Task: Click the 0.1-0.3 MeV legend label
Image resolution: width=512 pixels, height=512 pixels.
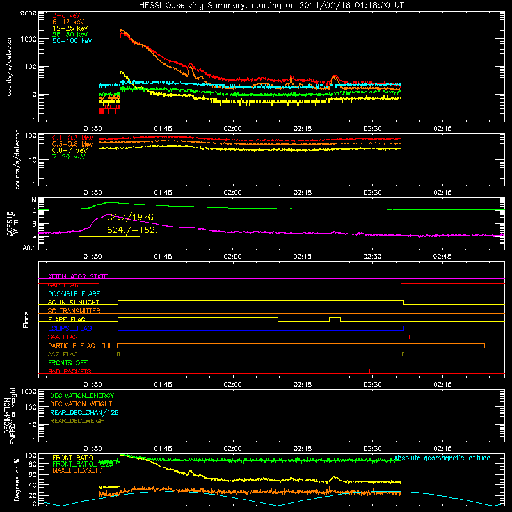Action: coord(73,138)
